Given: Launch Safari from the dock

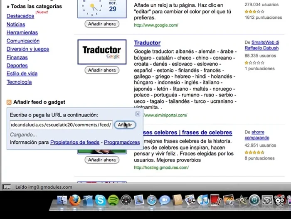Looking at the screenshot, I should pos(152,200).
